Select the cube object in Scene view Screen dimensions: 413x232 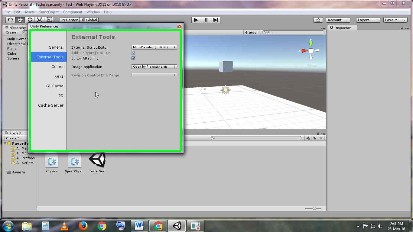[226, 67]
